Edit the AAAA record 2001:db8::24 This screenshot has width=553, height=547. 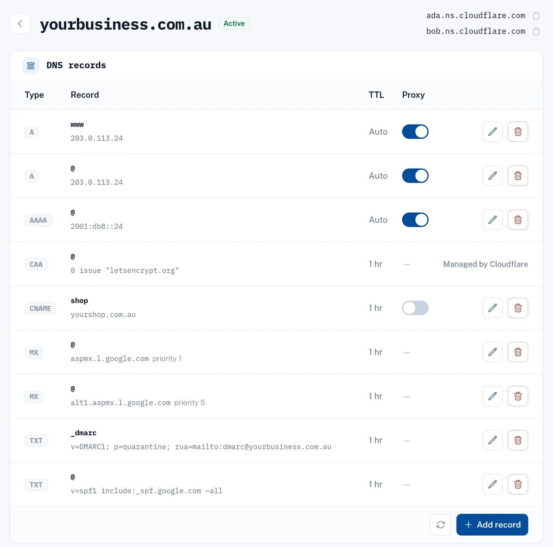pos(493,220)
